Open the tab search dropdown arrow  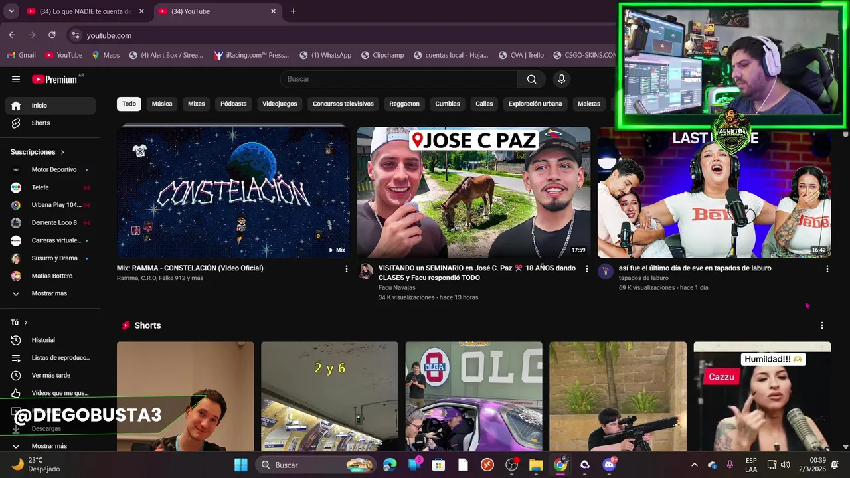click(x=11, y=11)
